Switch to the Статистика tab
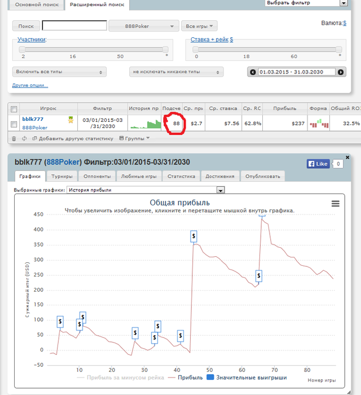 pos(181,176)
